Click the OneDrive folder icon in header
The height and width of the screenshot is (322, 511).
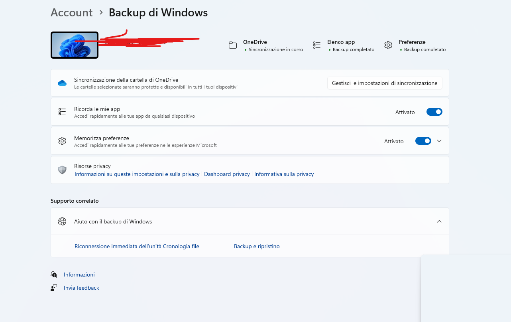tap(233, 45)
